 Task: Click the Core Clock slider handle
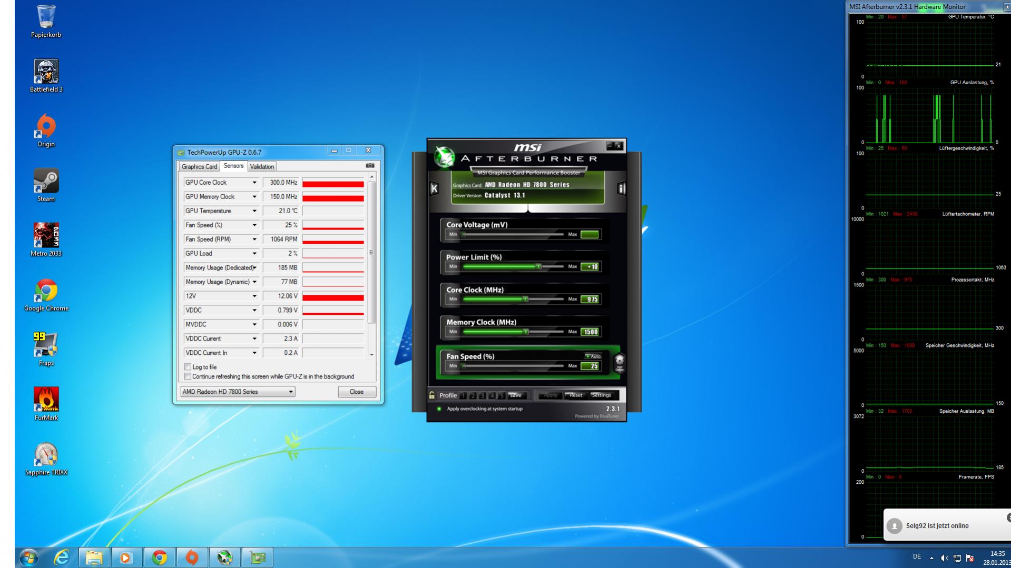(x=525, y=299)
